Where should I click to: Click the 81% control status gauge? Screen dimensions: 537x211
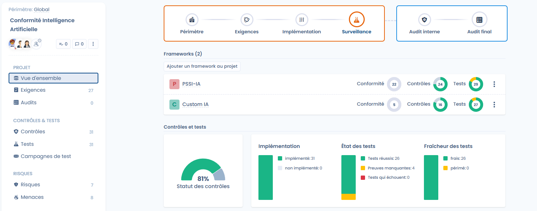[203, 171]
